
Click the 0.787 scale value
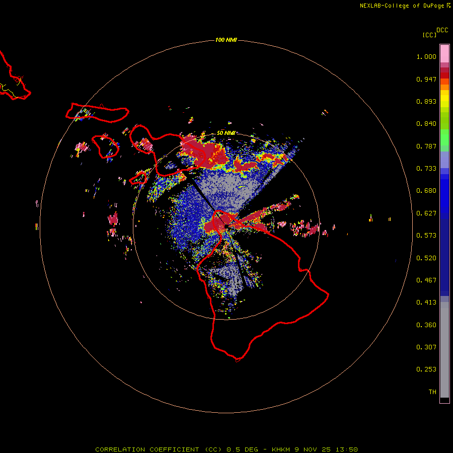[x=426, y=146]
